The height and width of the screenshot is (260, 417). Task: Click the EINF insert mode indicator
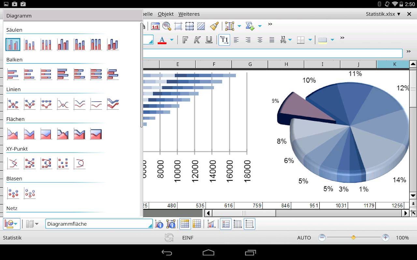188,238
